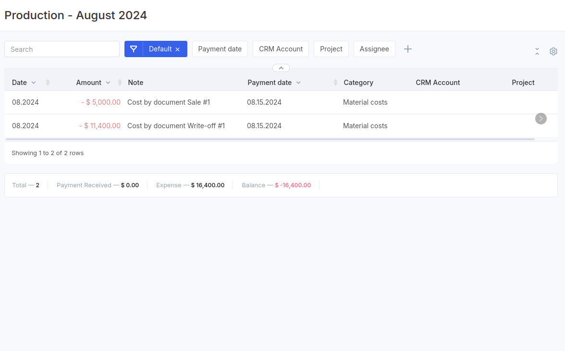The height and width of the screenshot is (351, 565).
Task: Sort using Payment date column sort arrows
Action: [335, 83]
